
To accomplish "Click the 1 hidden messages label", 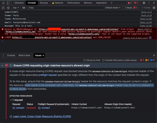I will [146, 8].
